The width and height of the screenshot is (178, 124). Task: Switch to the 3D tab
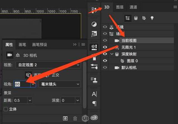click(107, 7)
